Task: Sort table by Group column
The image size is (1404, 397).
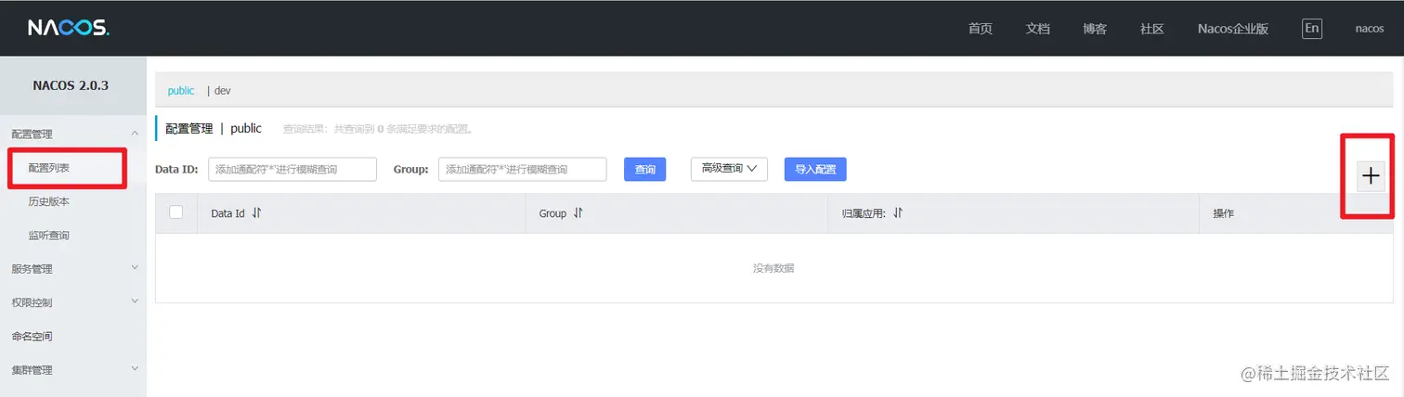Action: (578, 213)
